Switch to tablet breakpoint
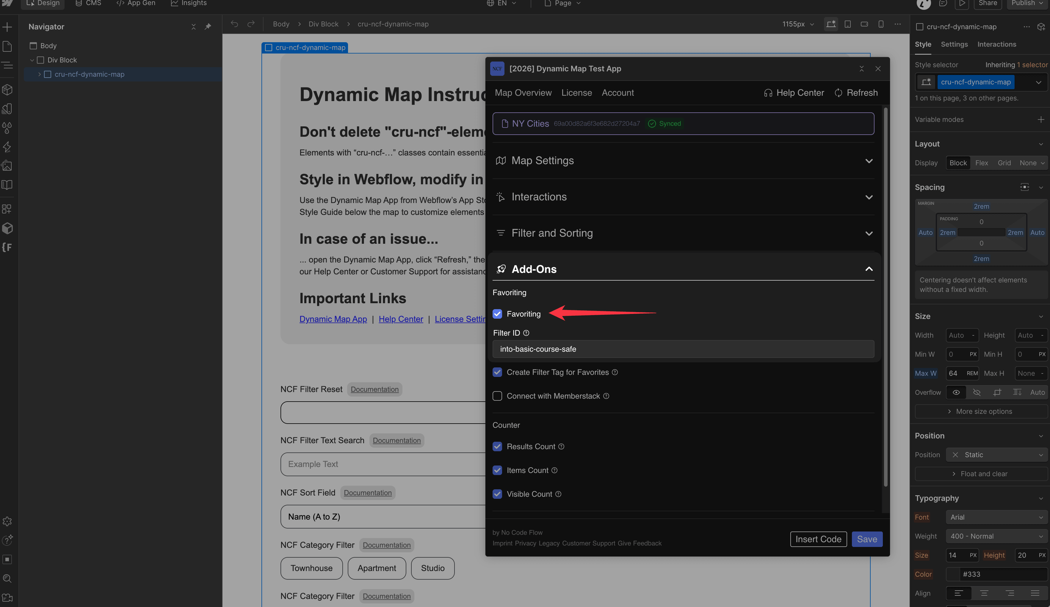This screenshot has width=1050, height=607. pyautogui.click(x=847, y=24)
